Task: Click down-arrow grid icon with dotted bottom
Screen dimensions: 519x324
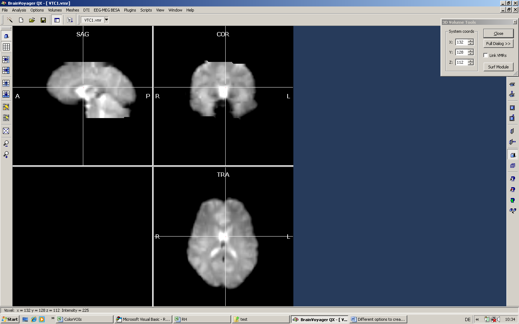Action: [6, 83]
